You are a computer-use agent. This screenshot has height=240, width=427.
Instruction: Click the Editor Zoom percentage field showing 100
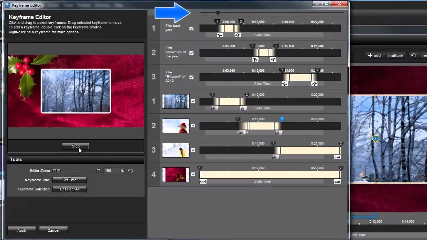coord(111,171)
